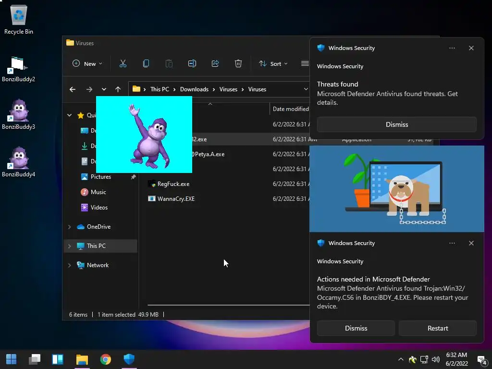
Task: Select the WannaCry.EXE file
Action: tap(176, 199)
